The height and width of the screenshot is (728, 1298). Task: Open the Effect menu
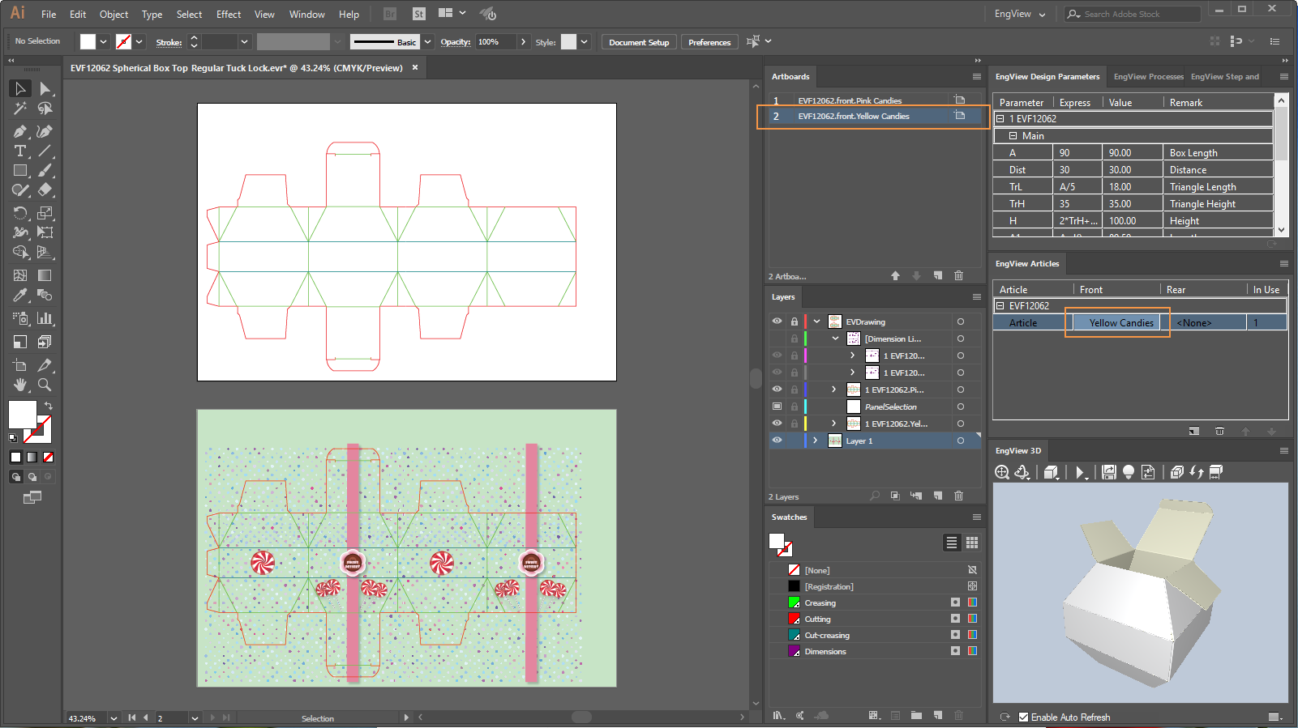[228, 14]
